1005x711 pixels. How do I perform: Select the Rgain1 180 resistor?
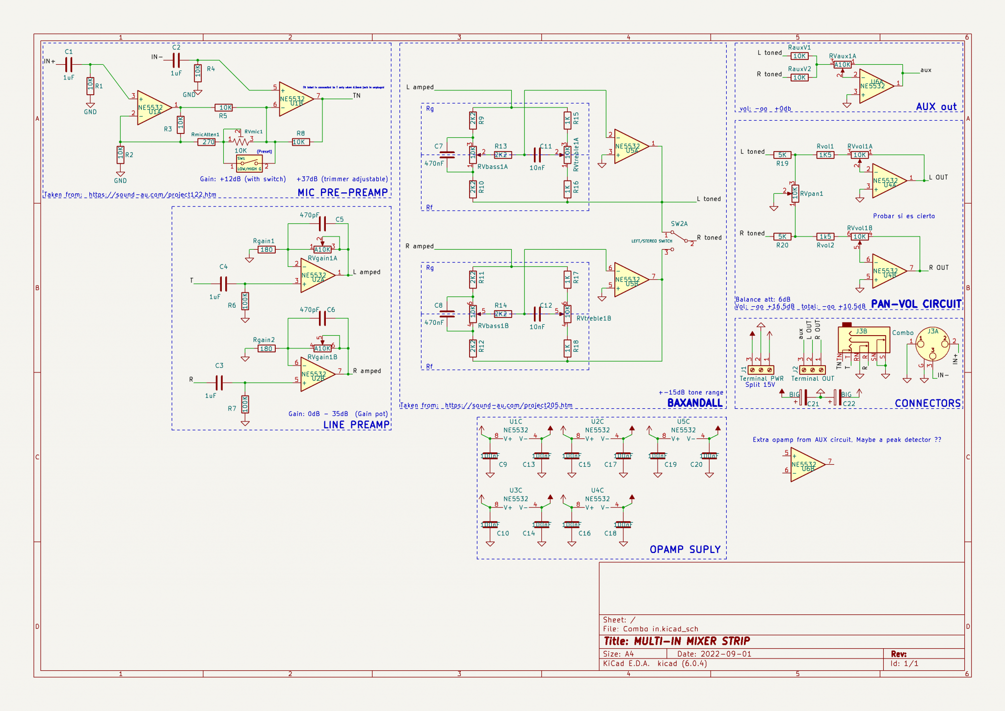coord(266,250)
